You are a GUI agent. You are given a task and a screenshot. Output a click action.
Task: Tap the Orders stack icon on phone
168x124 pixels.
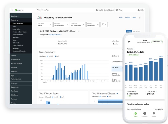point(154,113)
